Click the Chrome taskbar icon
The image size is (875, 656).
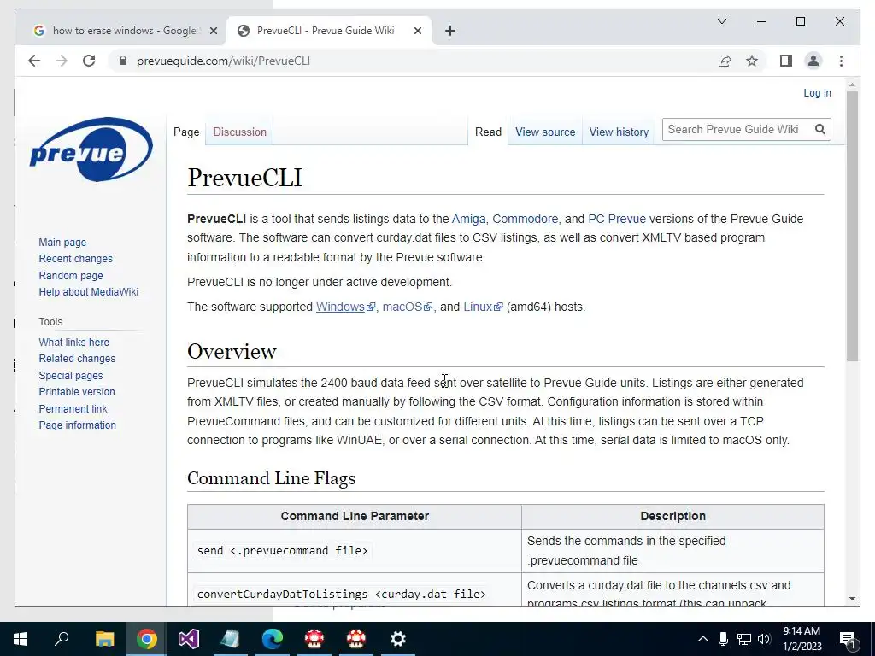pyautogui.click(x=146, y=639)
